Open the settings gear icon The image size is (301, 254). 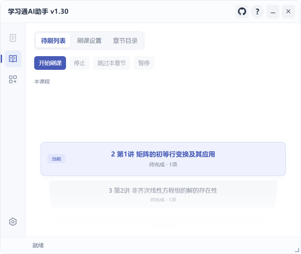click(13, 222)
